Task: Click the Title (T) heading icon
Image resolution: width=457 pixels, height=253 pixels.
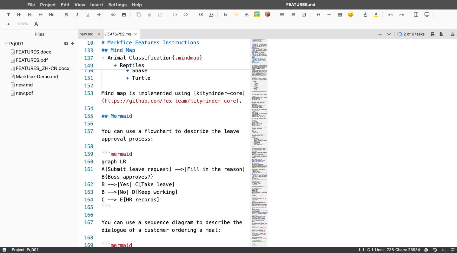Action: 9,15
